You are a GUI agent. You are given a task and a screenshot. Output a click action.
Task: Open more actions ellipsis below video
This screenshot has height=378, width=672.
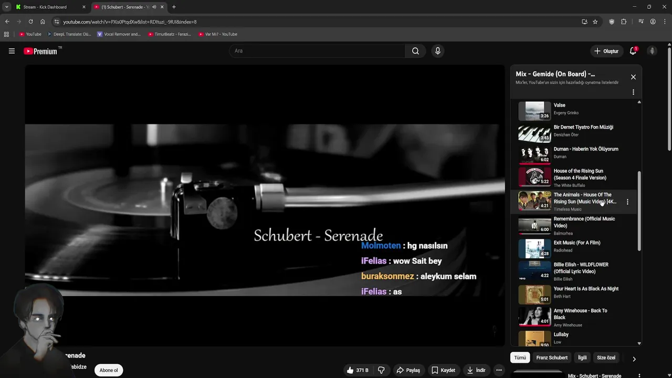(x=499, y=370)
